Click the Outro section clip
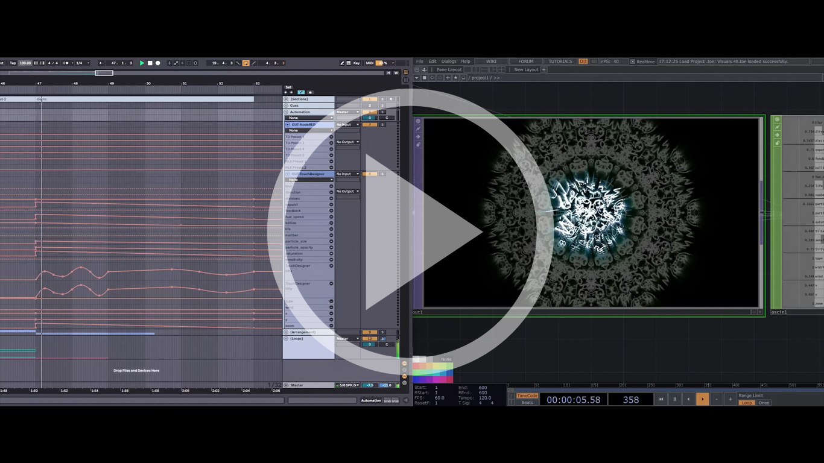824x463 pixels. click(x=145, y=99)
